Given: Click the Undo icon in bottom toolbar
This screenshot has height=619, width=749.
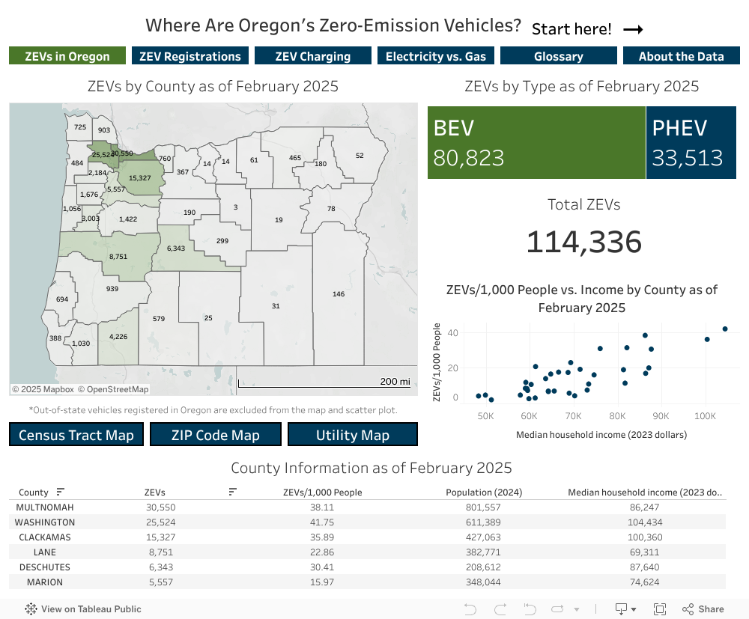Looking at the screenshot, I should 470,608.
